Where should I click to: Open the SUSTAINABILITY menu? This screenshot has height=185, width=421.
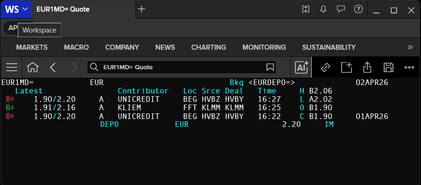pos(329,47)
